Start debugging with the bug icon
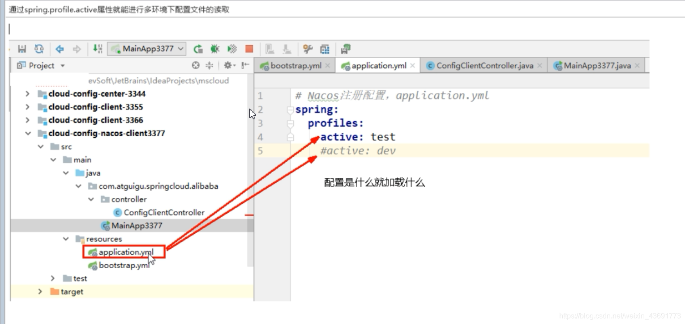The image size is (685, 324). [215, 49]
